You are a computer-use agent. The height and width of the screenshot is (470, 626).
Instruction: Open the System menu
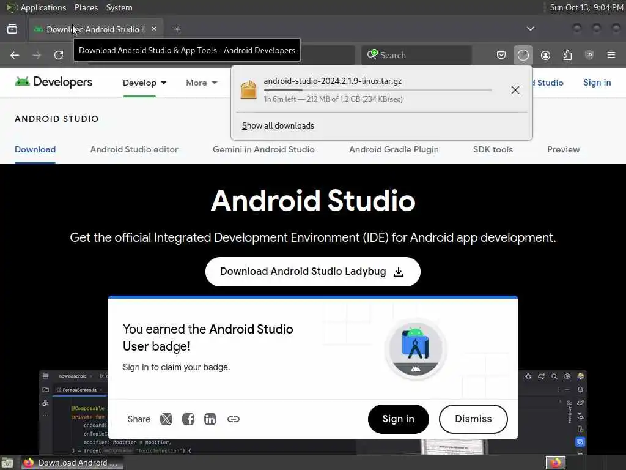(119, 7)
